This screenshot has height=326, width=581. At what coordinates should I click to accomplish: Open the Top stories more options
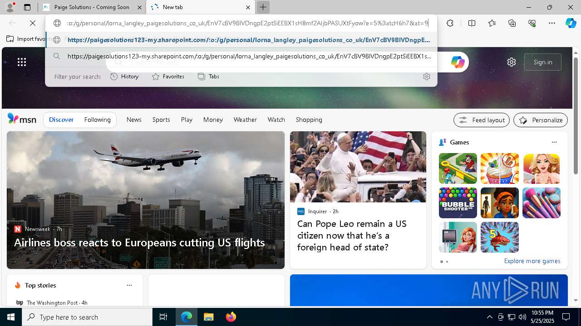pyautogui.click(x=129, y=285)
